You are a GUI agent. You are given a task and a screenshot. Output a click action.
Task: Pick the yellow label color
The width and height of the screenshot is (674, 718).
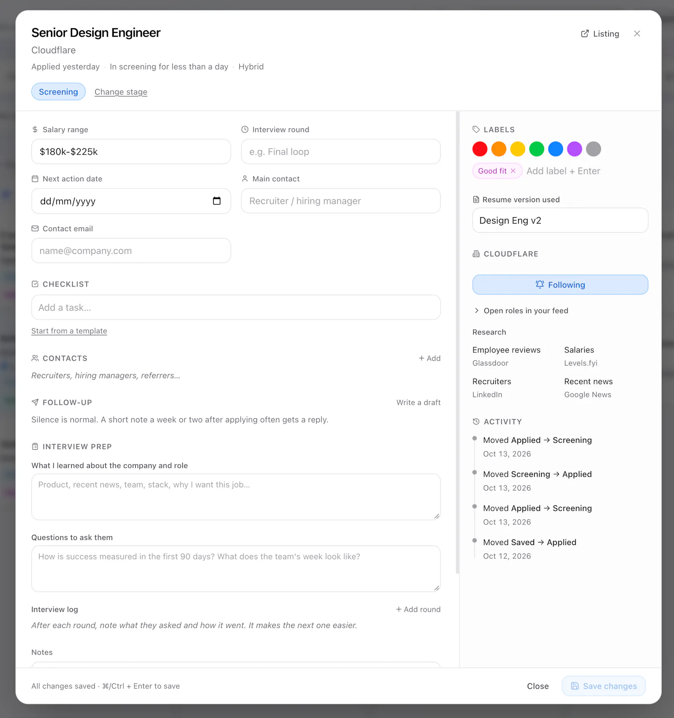coord(518,149)
